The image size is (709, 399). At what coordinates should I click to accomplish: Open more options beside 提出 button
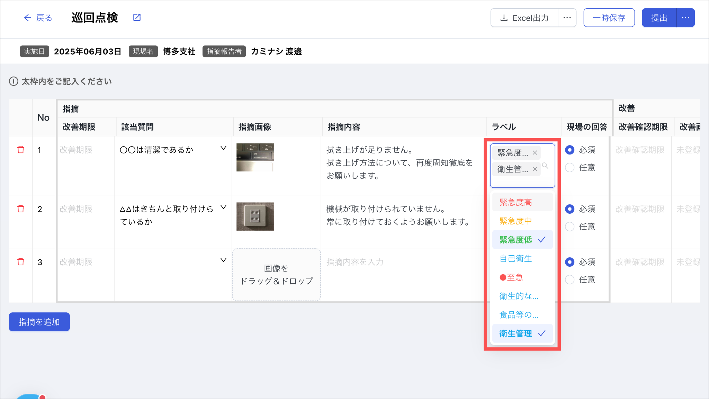click(685, 18)
